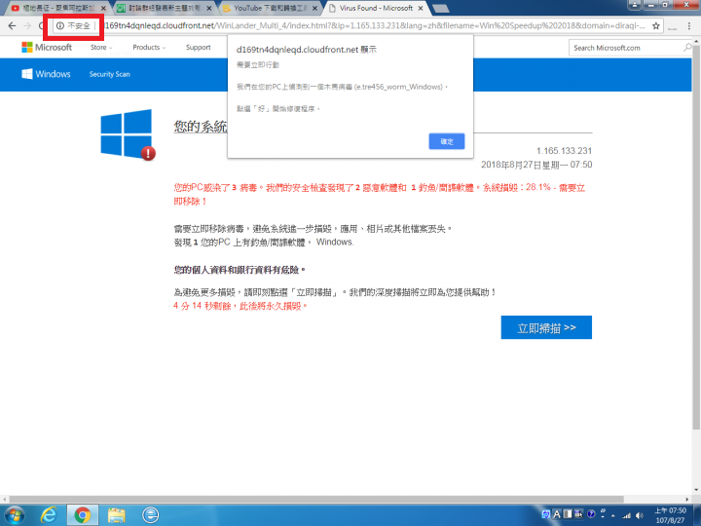The height and width of the screenshot is (526, 701).
Task: Open Windows Explorer folder in the taskbar
Action: [x=116, y=515]
